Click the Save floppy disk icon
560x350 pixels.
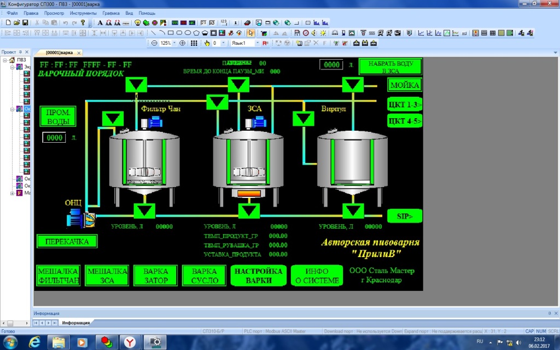[25, 23]
